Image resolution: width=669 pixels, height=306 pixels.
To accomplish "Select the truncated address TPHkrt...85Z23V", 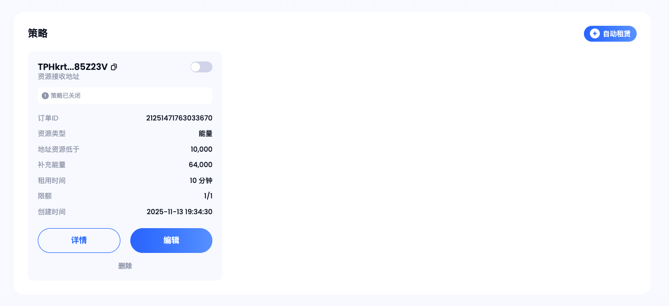I will pyautogui.click(x=73, y=67).
